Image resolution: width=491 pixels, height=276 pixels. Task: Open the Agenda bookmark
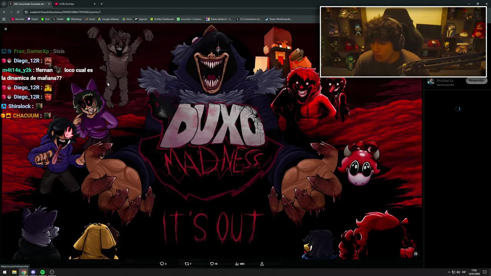coord(141,19)
